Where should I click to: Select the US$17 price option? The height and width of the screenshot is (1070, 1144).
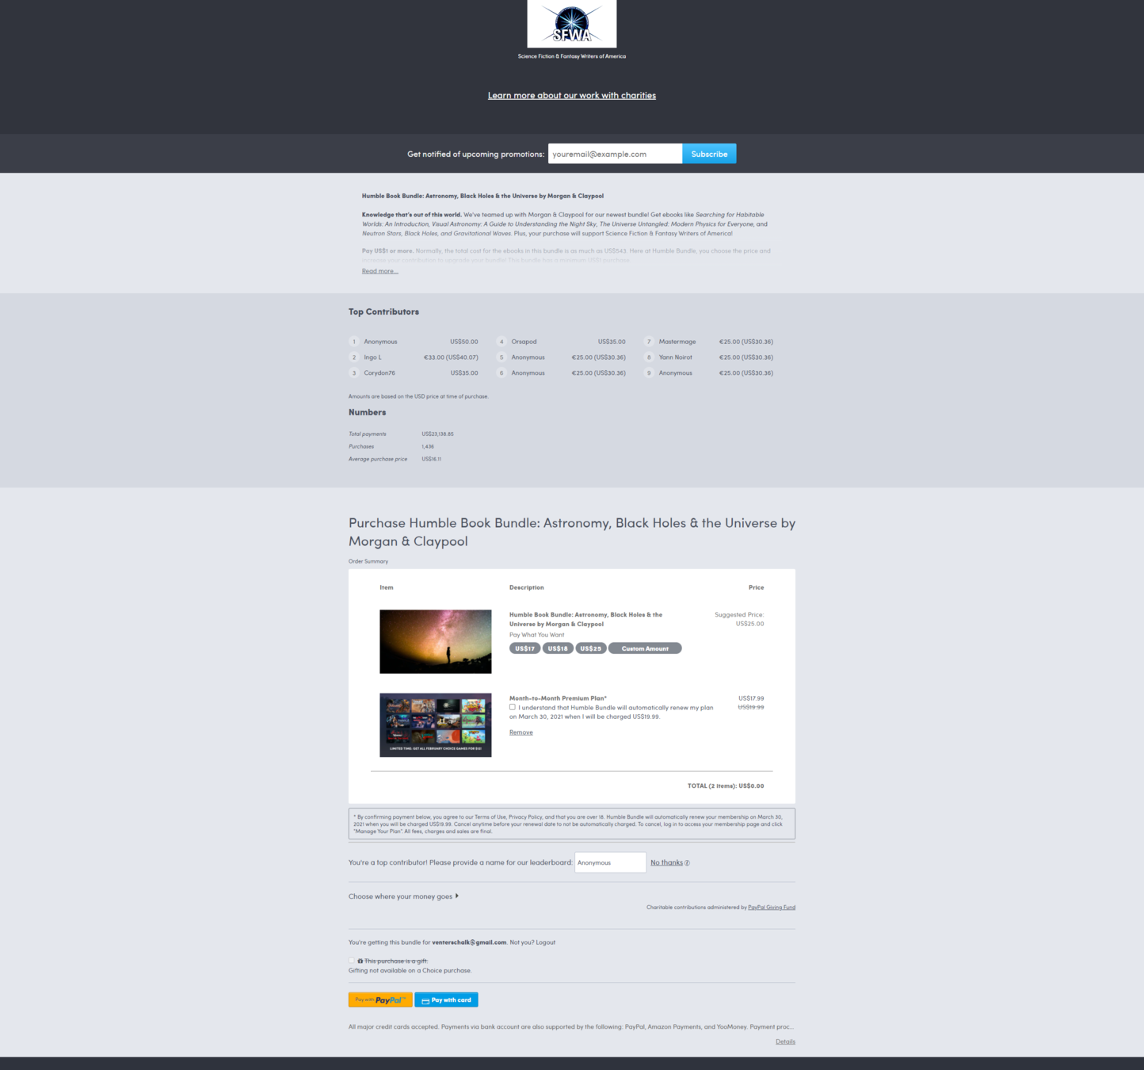point(524,648)
